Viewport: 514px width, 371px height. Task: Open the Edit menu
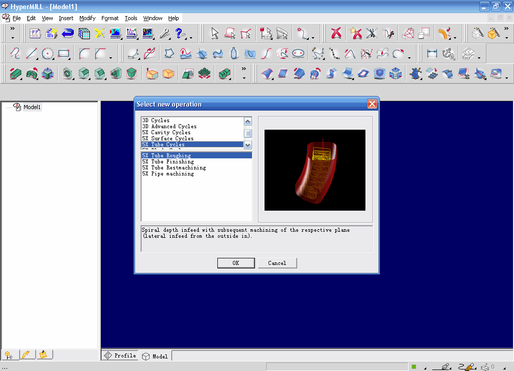31,18
